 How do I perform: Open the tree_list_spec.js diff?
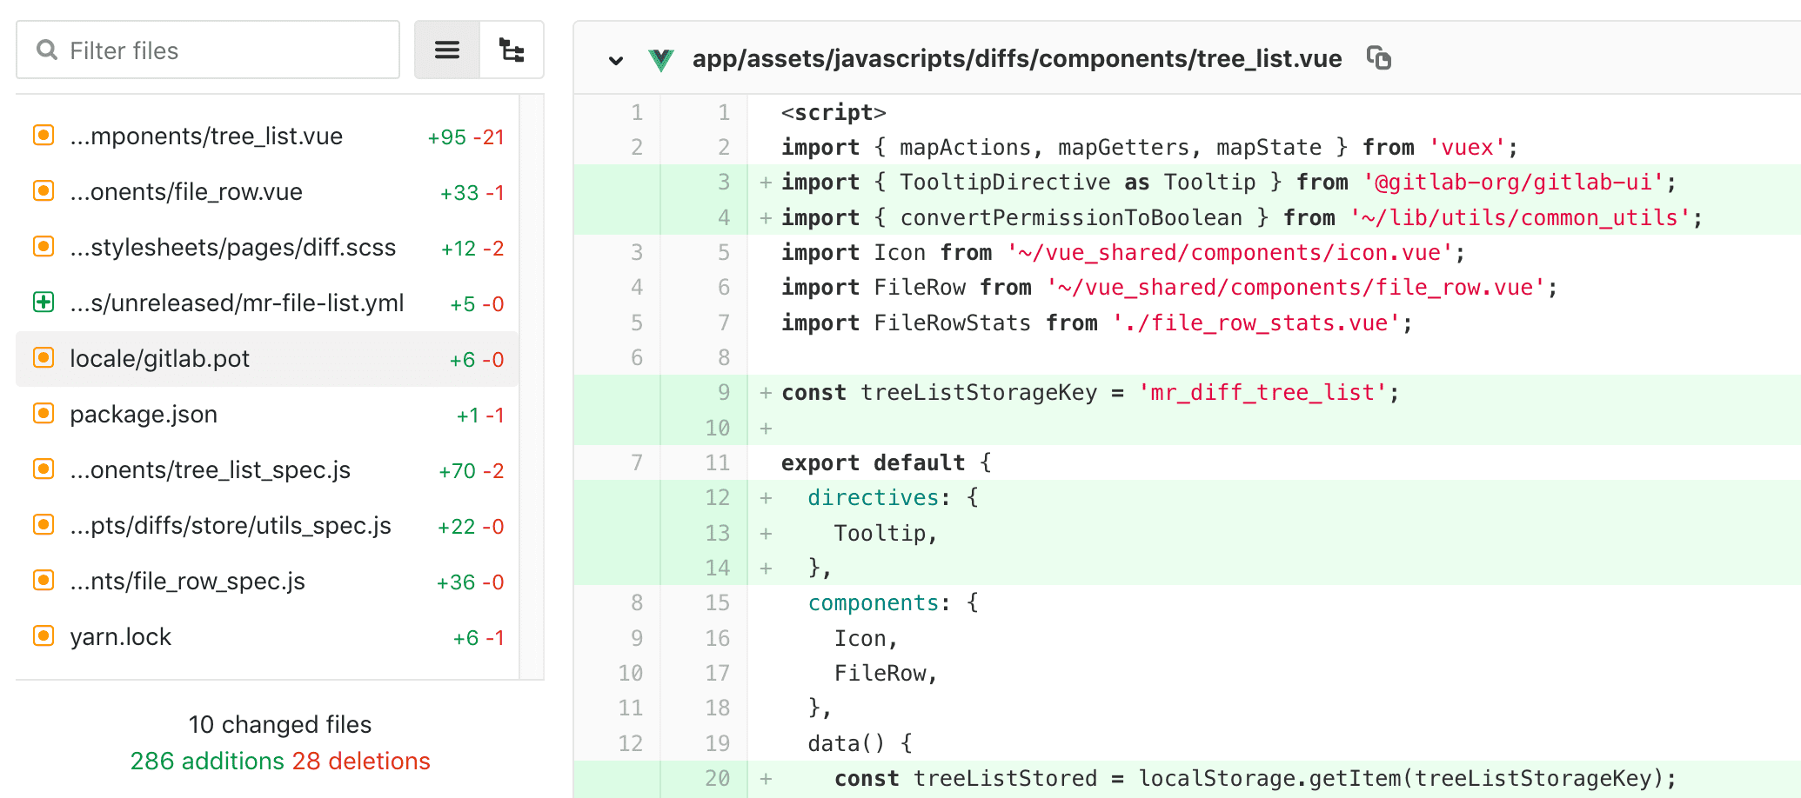210,469
